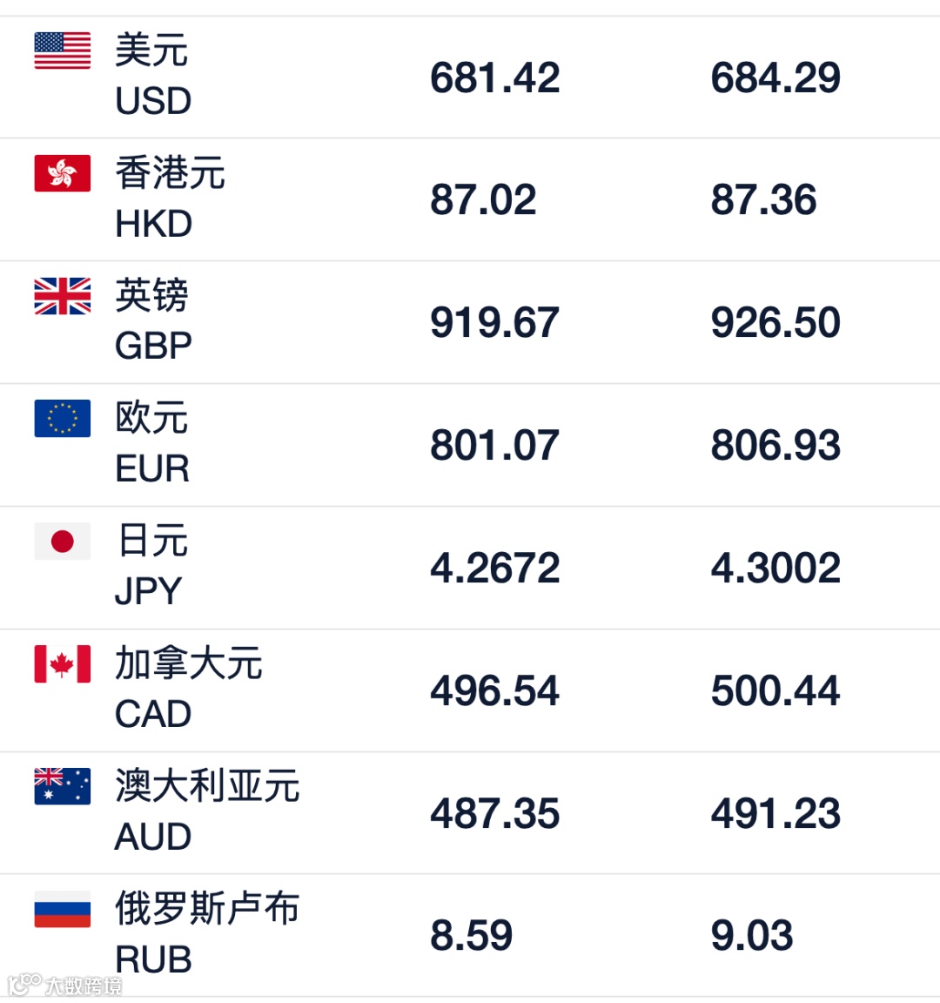The width and height of the screenshot is (940, 1003).
Task: Select the HKD currency label
Action: pos(153,224)
